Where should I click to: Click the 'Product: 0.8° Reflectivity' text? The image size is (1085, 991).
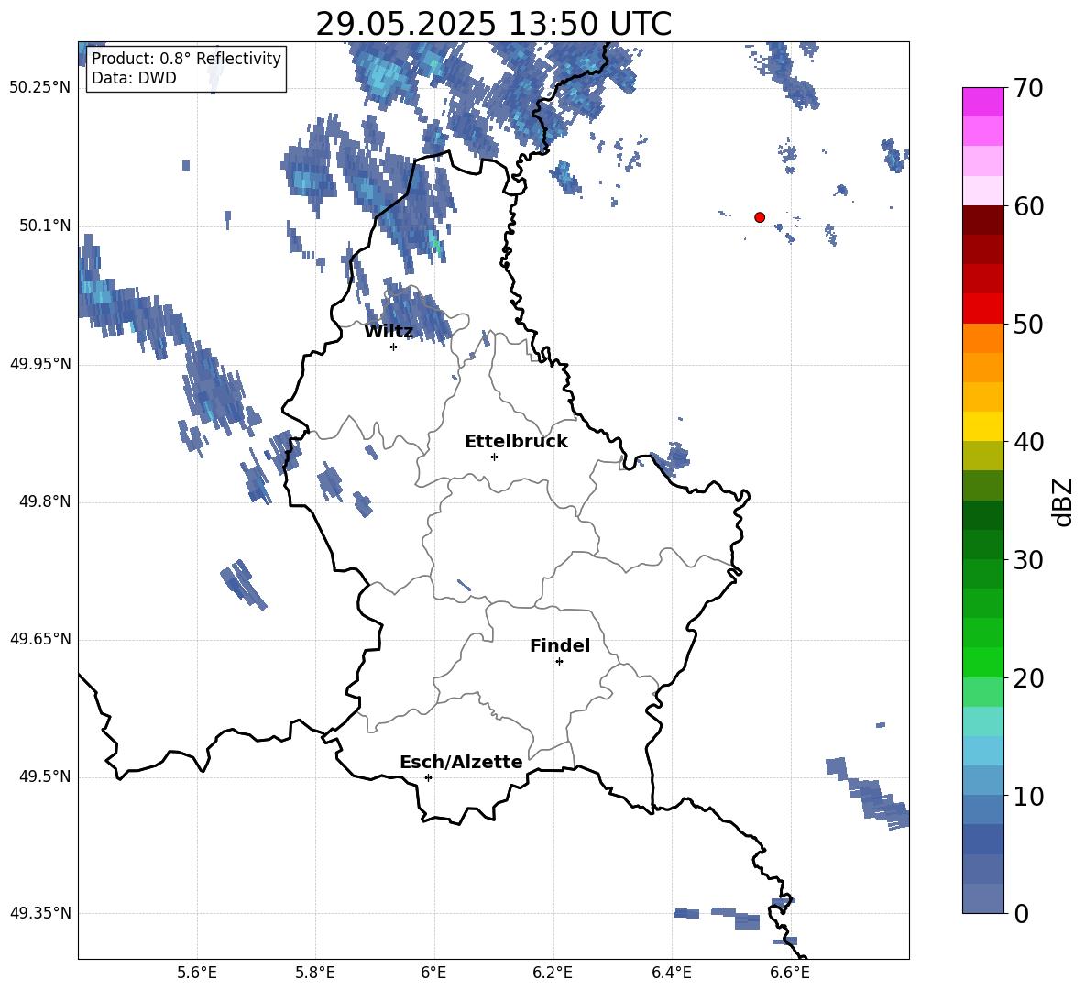(x=186, y=58)
